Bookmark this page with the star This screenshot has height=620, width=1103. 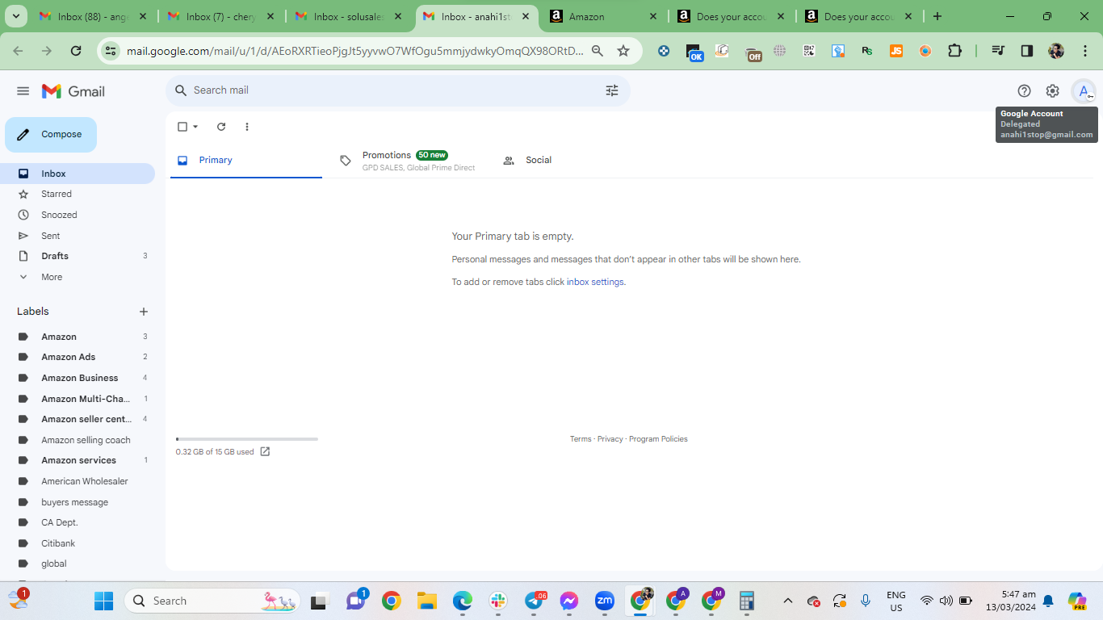pos(623,51)
